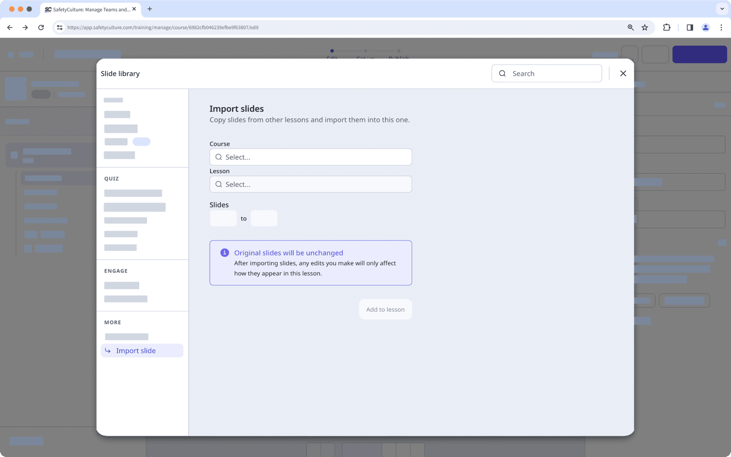Open the browser three-dot menu
The width and height of the screenshot is (731, 457).
tap(722, 27)
